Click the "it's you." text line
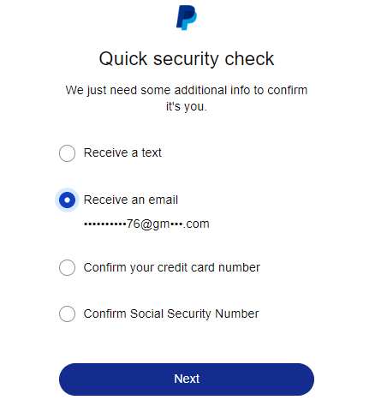The width and height of the screenshot is (375, 412). coord(187,106)
